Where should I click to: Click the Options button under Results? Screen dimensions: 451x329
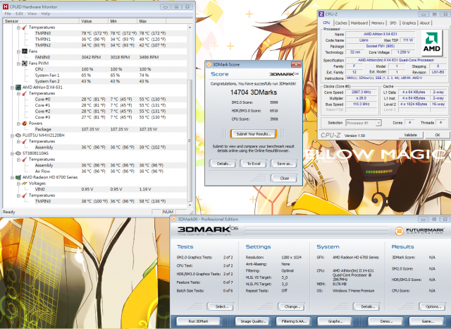click(433, 306)
